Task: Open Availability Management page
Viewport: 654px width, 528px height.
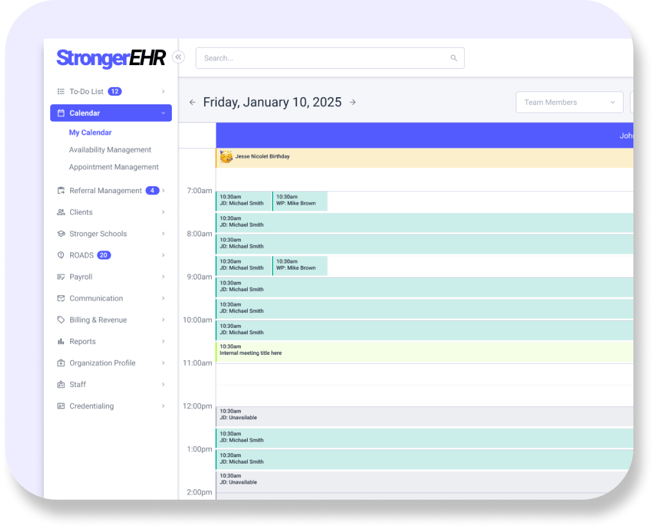Action: (110, 150)
